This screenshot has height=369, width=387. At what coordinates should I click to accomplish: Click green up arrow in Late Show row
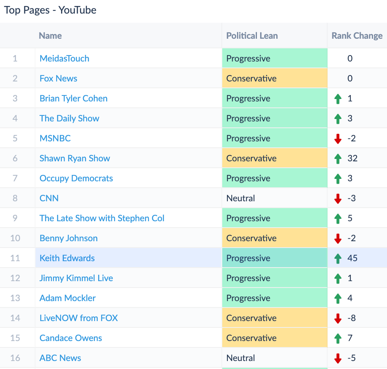[x=338, y=218]
